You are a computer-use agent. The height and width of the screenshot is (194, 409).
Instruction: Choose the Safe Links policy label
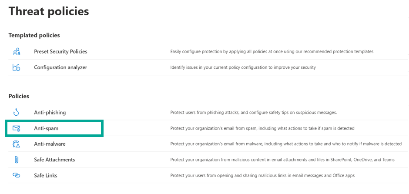click(46, 175)
